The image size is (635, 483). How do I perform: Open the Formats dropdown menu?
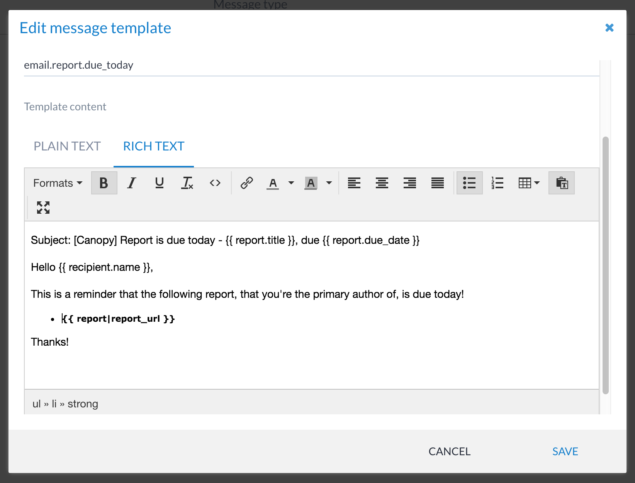point(58,183)
